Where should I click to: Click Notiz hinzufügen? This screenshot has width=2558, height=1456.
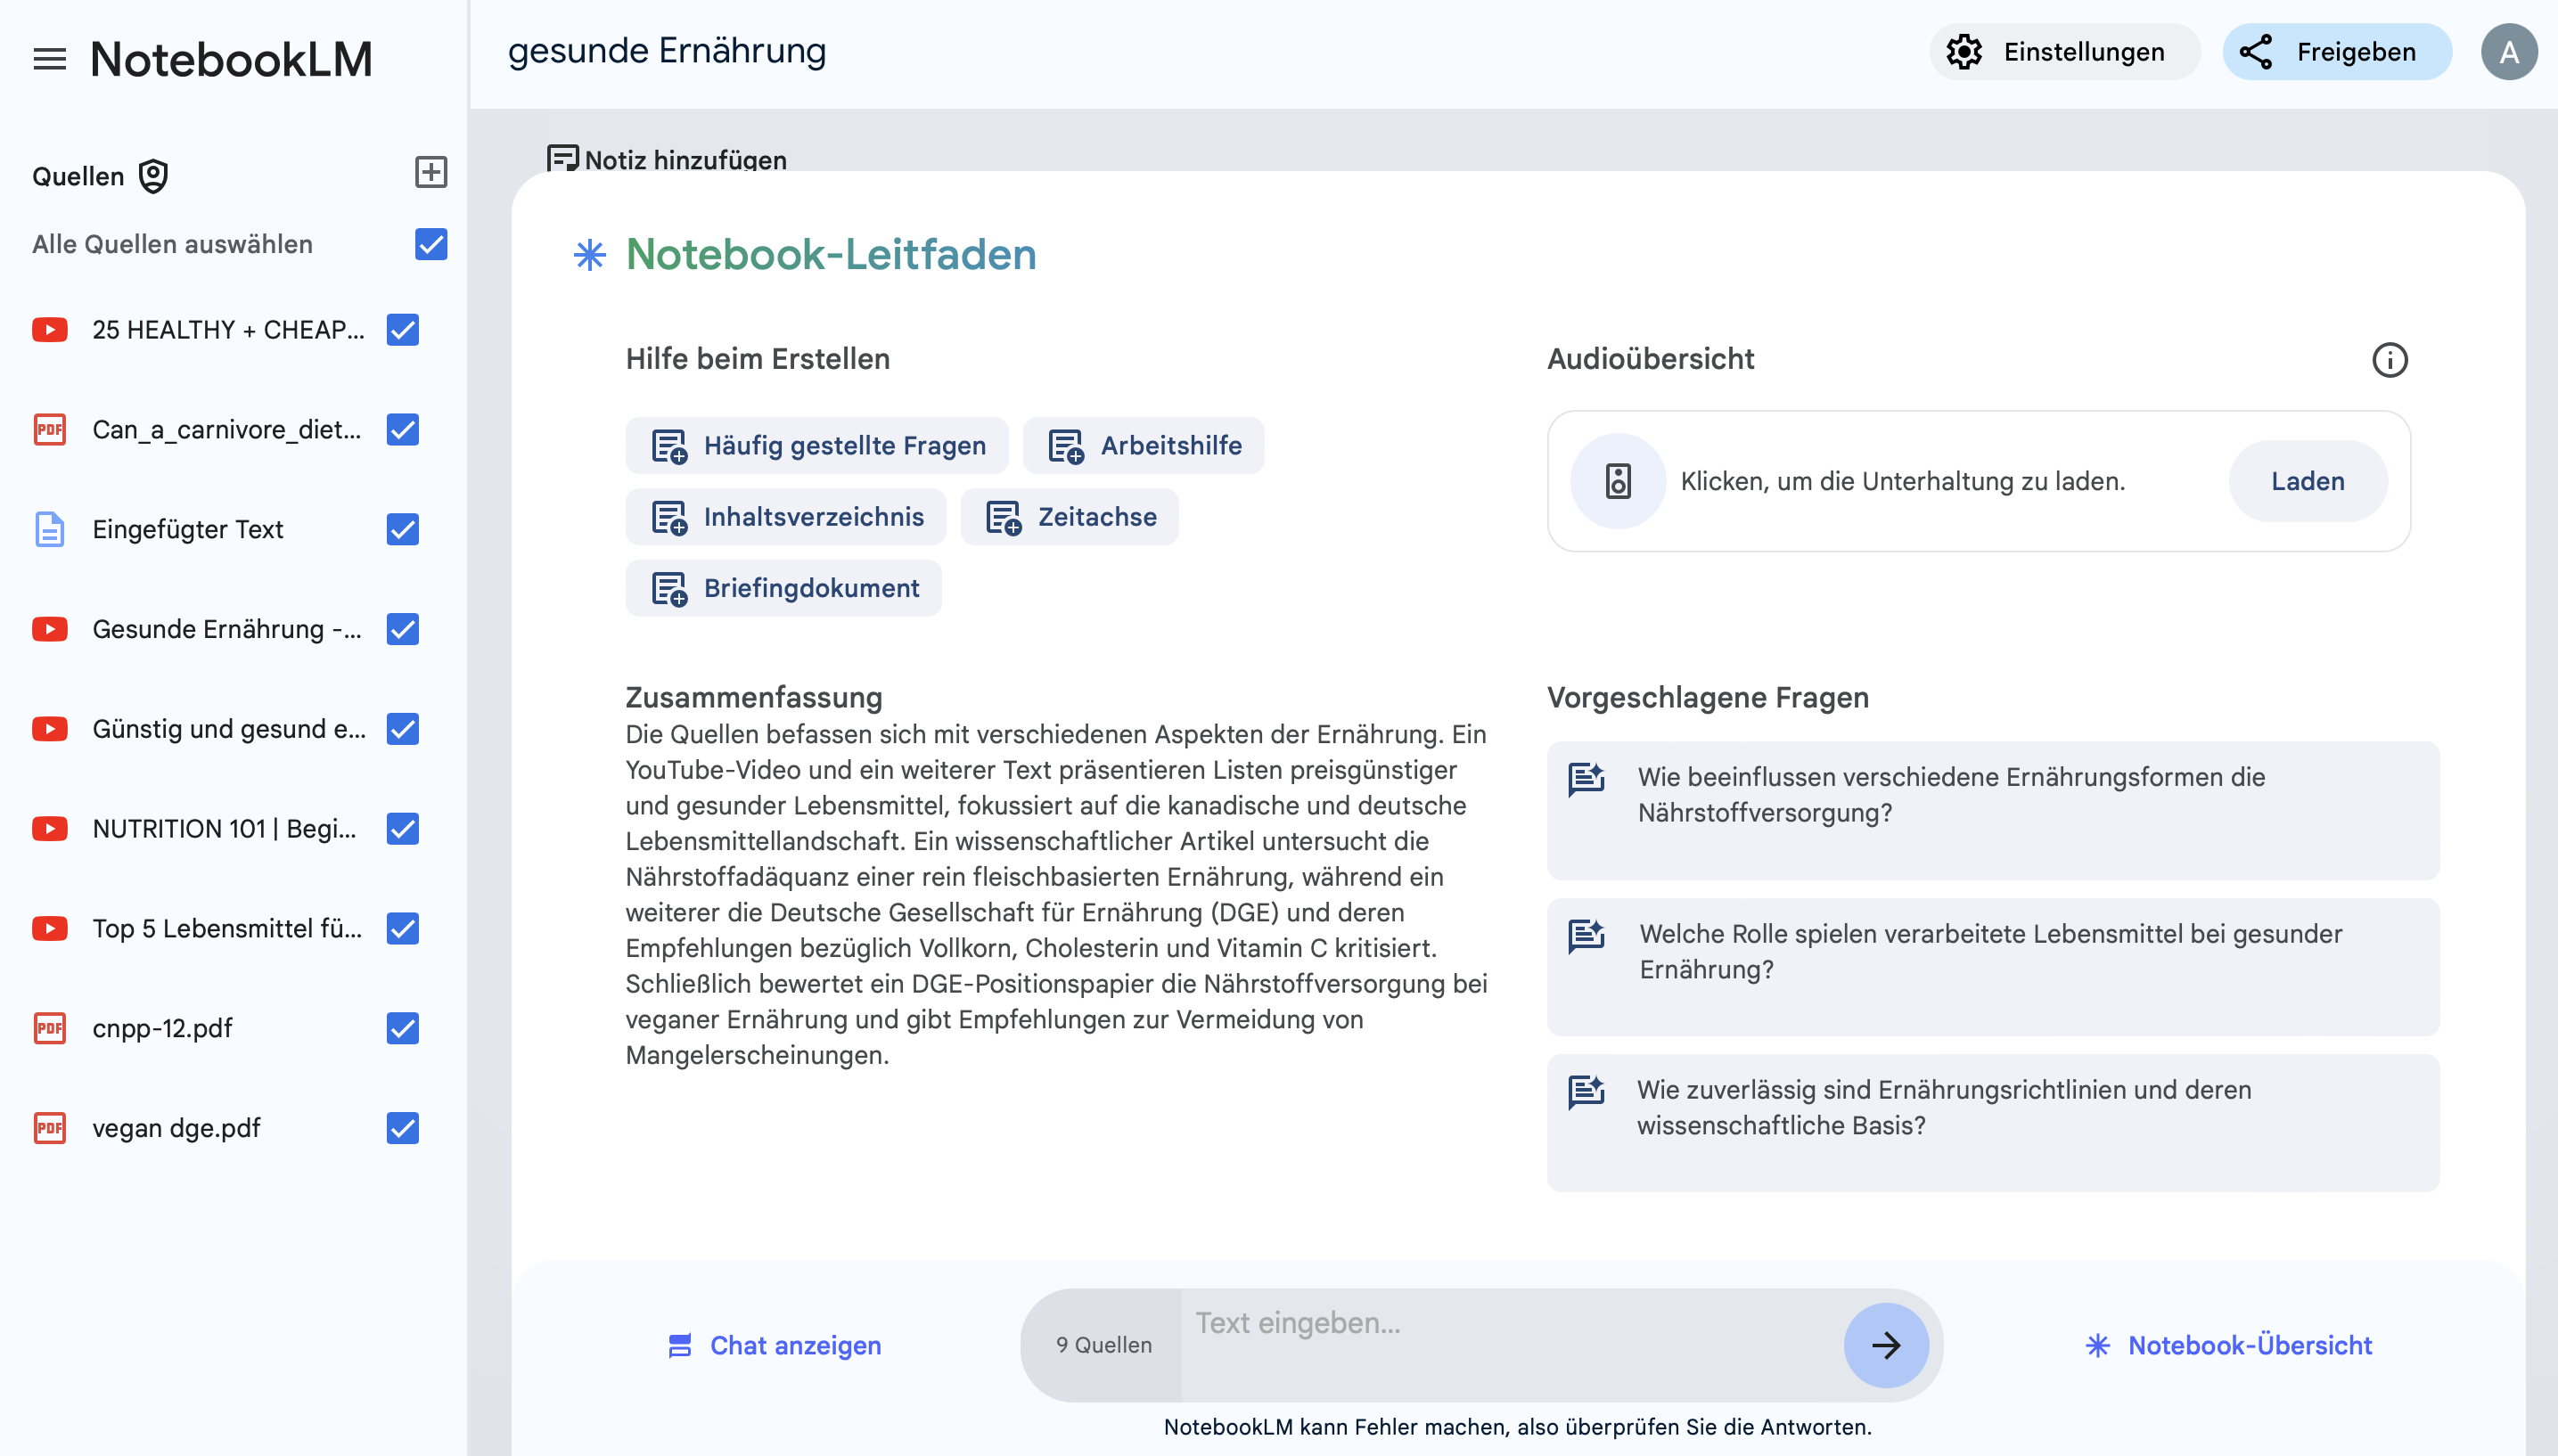pos(667,159)
